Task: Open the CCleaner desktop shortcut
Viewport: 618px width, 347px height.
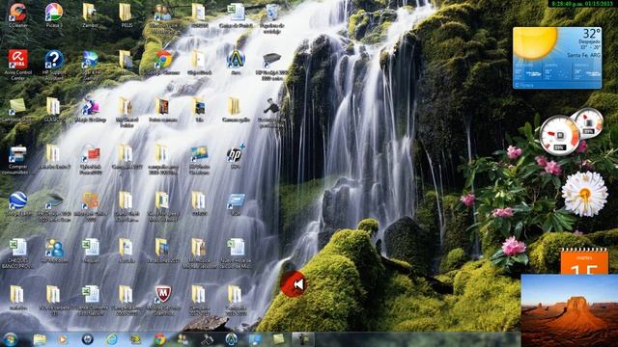Action: point(17,15)
